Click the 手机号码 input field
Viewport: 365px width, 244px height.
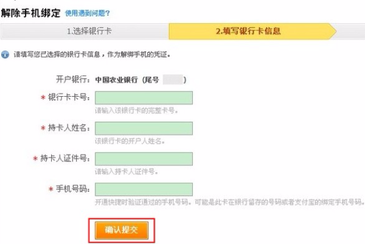click(144, 189)
